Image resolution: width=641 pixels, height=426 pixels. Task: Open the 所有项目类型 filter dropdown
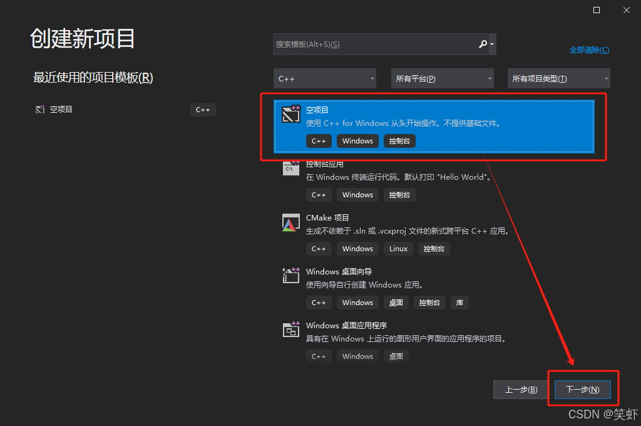559,78
